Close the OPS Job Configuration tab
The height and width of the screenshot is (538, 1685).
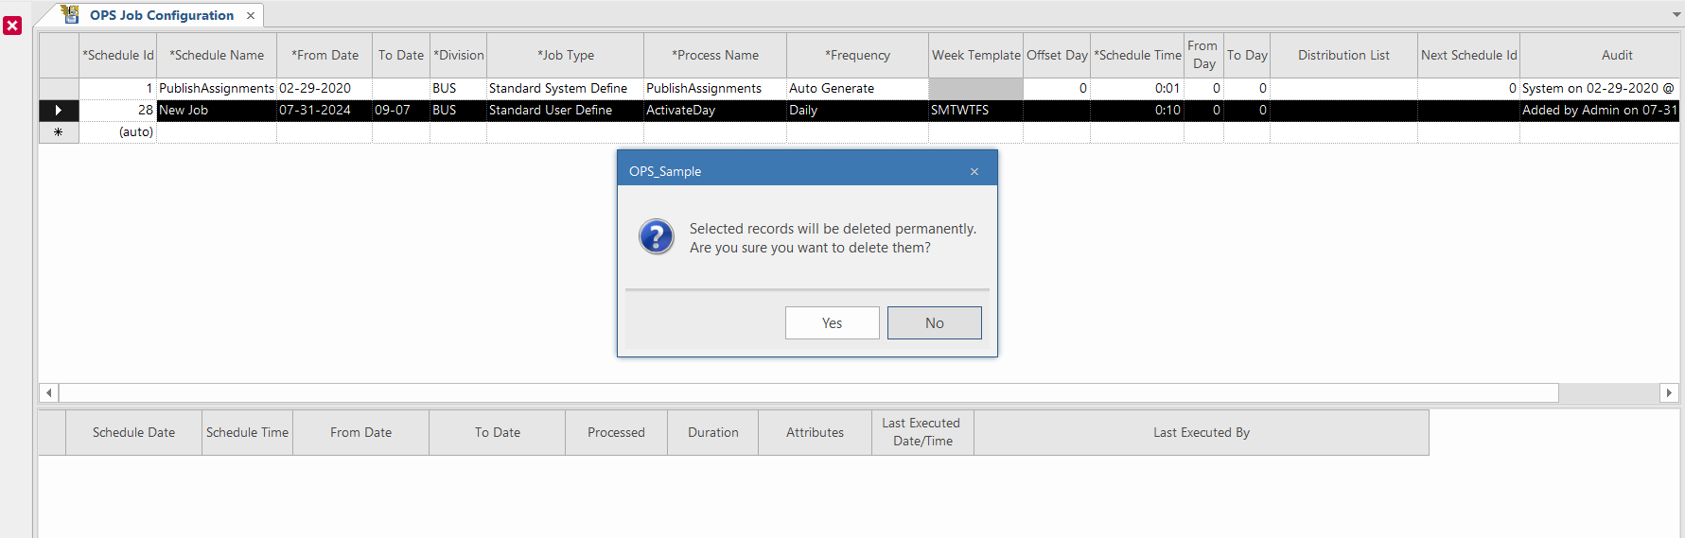[251, 15]
